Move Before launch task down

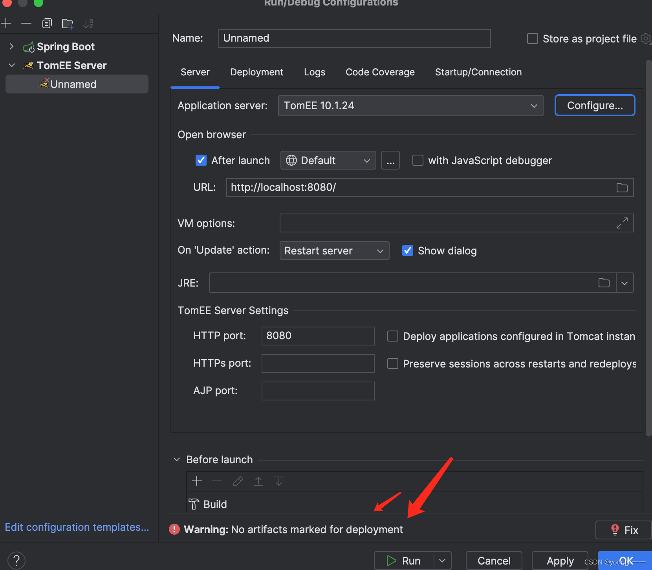tap(279, 481)
